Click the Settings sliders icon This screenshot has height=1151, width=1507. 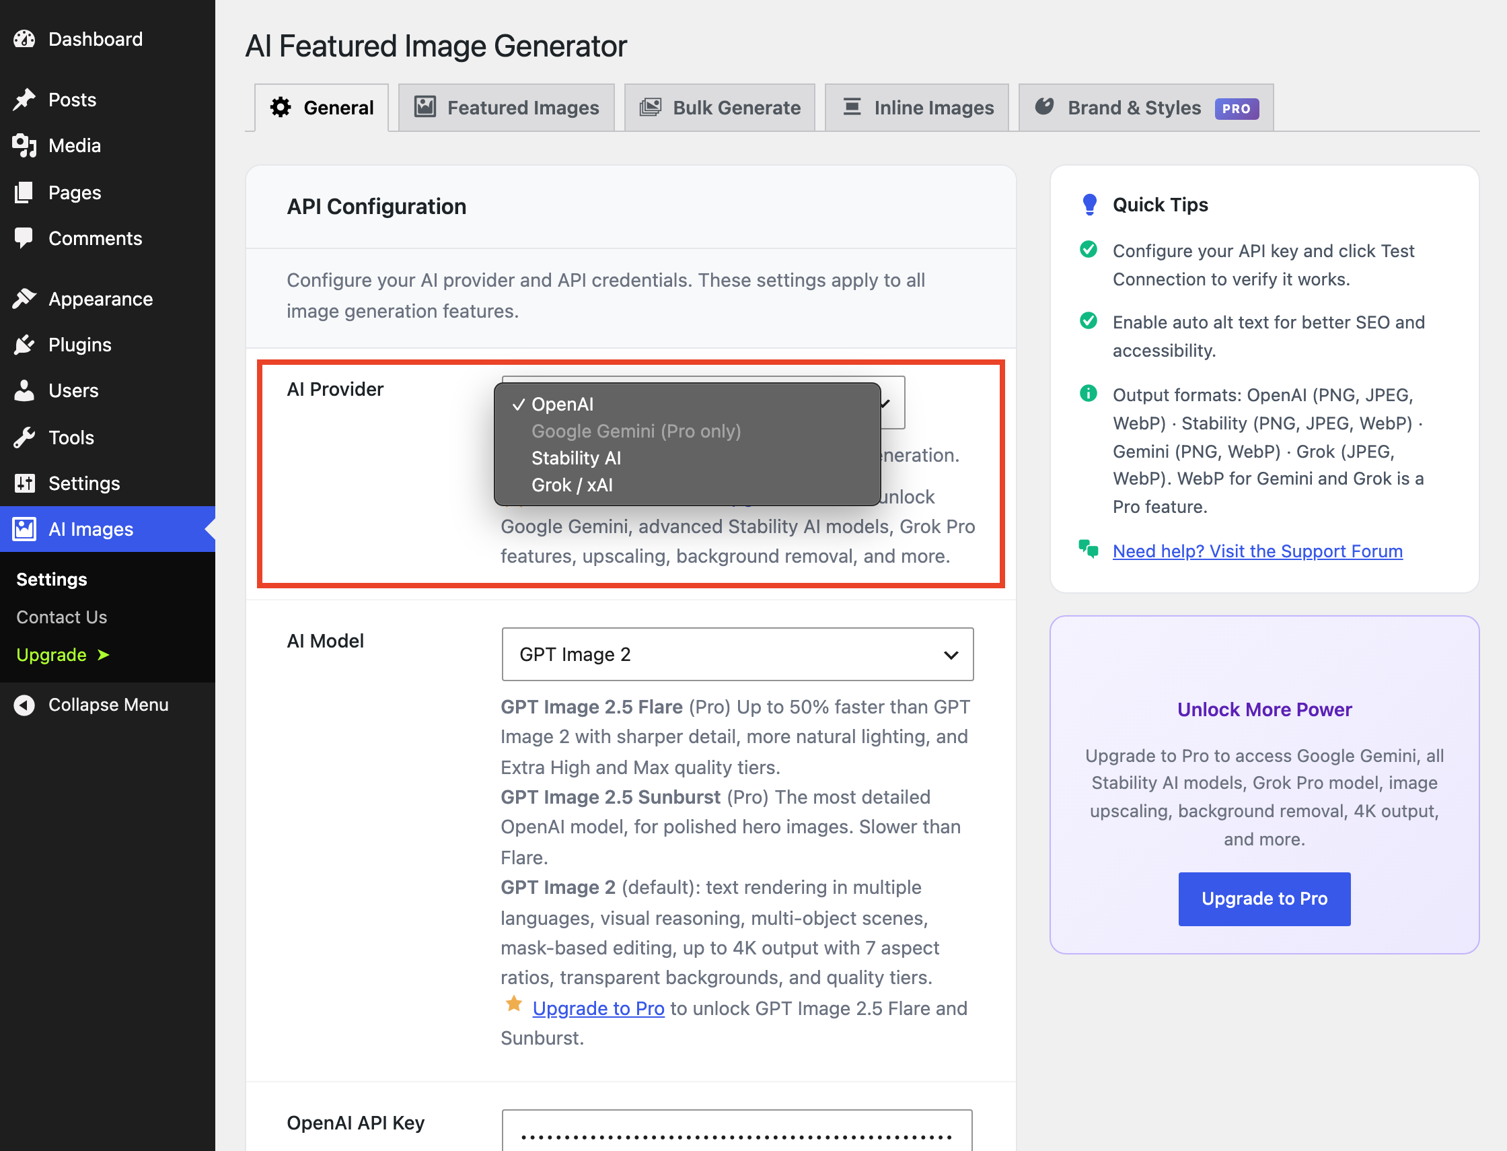click(24, 483)
